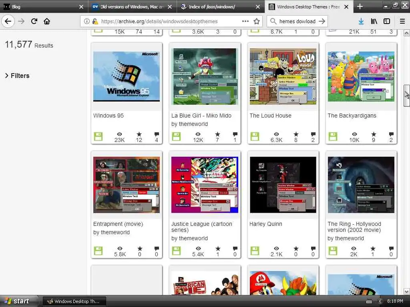Click favorites star on Harley Quinn card
Screen dimensions: 410x307
pos(296,249)
